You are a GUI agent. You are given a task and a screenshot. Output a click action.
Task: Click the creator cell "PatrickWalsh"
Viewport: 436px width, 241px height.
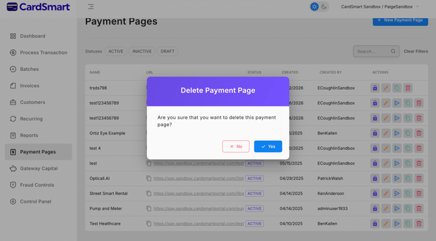(331, 178)
